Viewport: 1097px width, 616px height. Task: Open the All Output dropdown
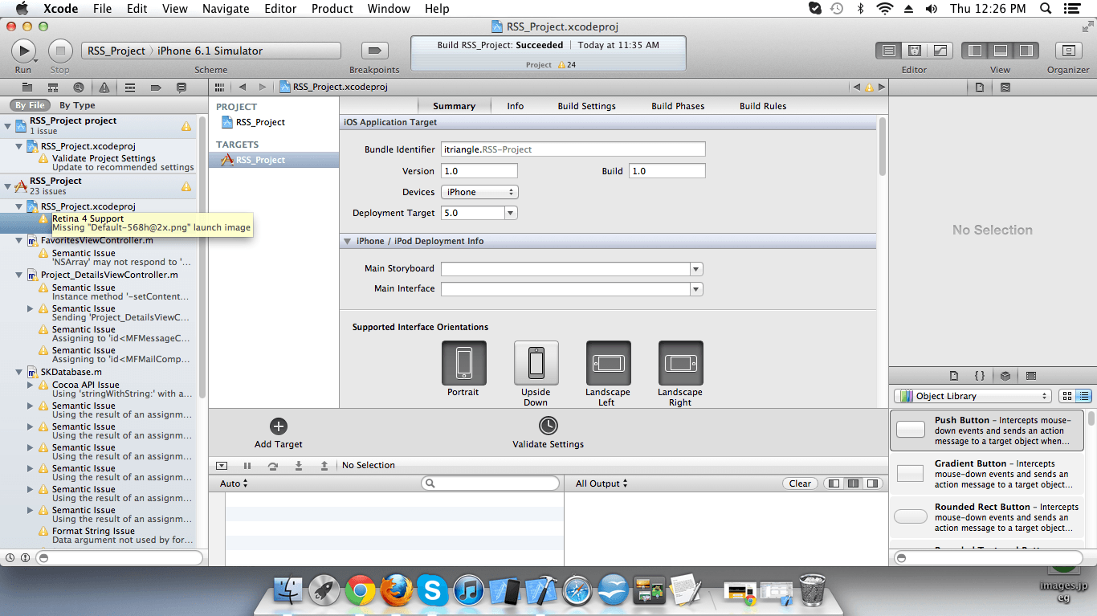click(x=602, y=483)
